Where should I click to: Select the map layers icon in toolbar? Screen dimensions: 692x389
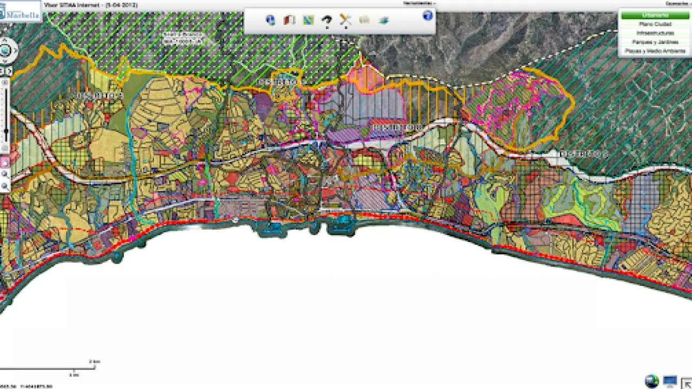pyautogui.click(x=308, y=21)
